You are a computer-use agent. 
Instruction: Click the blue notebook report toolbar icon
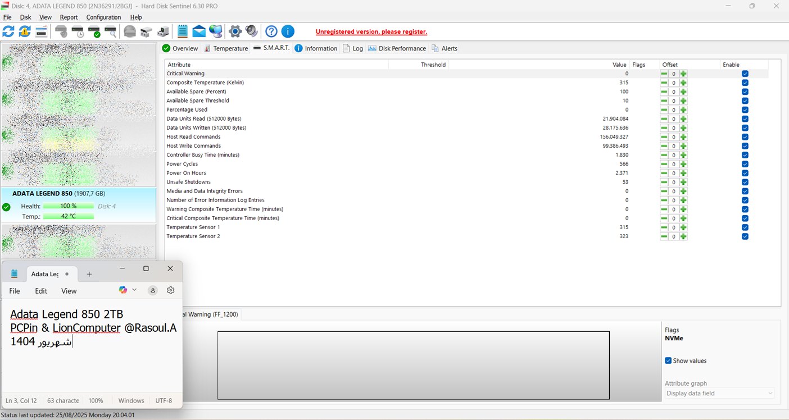183,31
